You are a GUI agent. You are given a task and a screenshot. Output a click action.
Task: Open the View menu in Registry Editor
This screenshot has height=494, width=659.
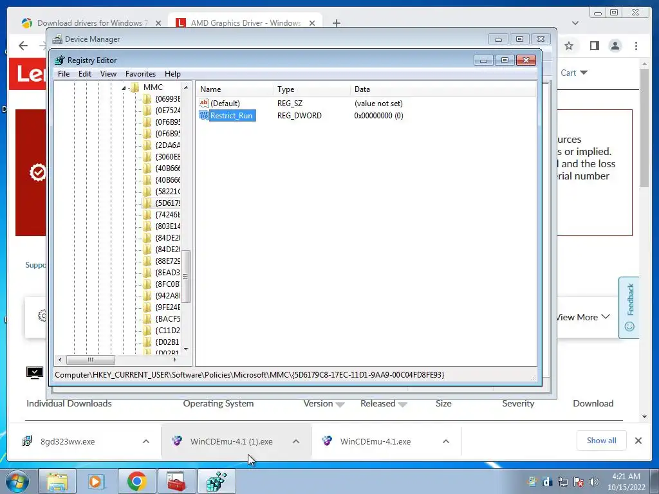pyautogui.click(x=108, y=74)
